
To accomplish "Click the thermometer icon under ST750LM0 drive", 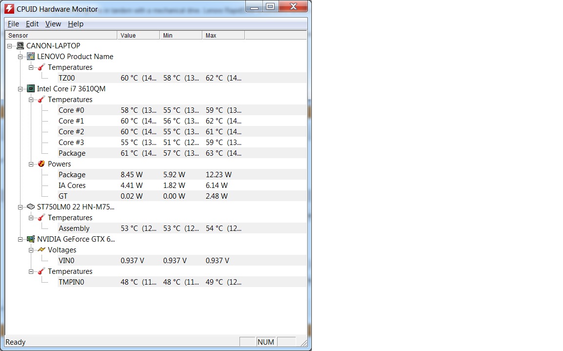I will pyautogui.click(x=42, y=218).
